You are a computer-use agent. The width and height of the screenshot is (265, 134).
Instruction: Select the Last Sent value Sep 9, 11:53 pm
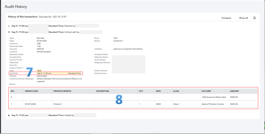click(44, 74)
